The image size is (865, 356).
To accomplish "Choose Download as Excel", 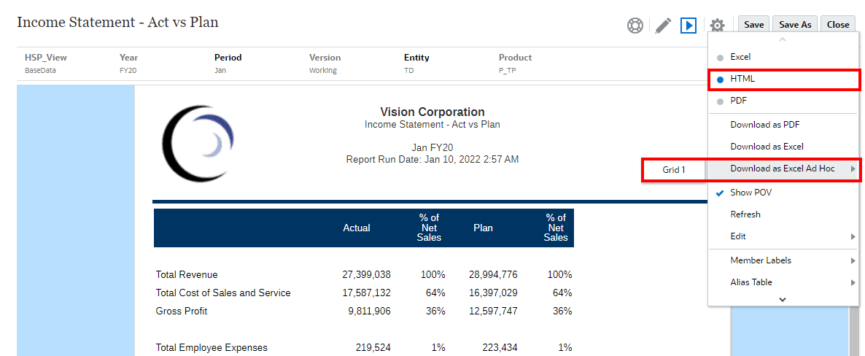I will click(767, 147).
